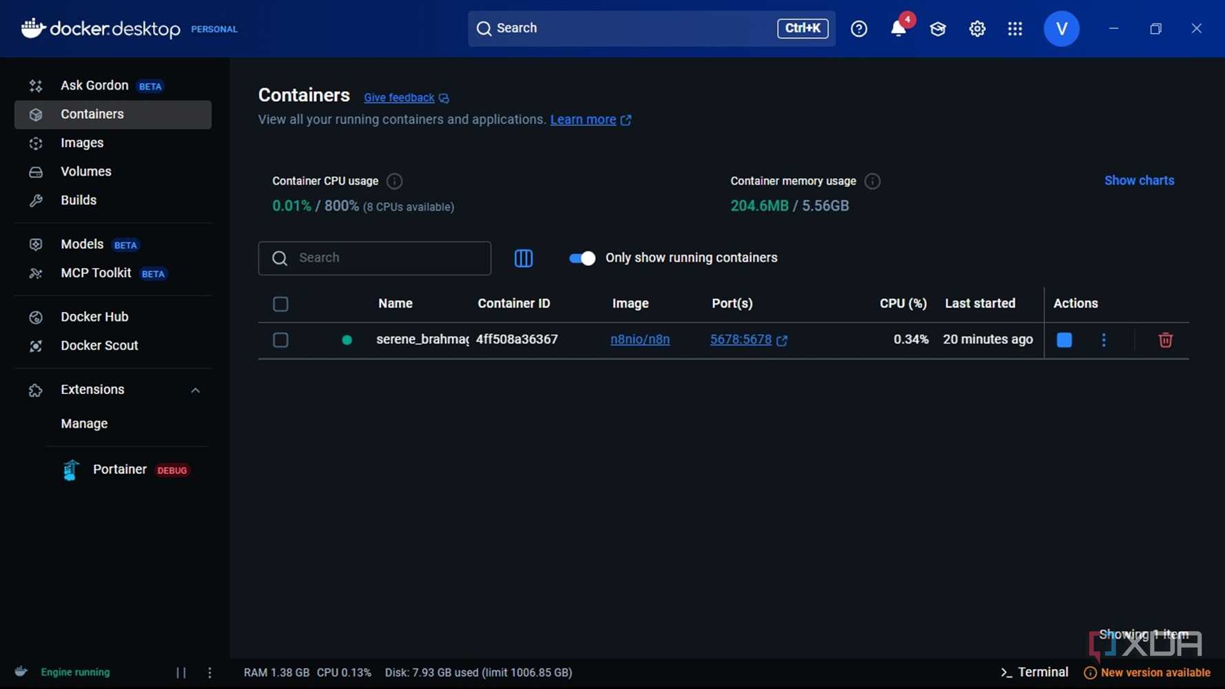Check the select-all containers checkbox
This screenshot has width=1225, height=689.
point(280,304)
